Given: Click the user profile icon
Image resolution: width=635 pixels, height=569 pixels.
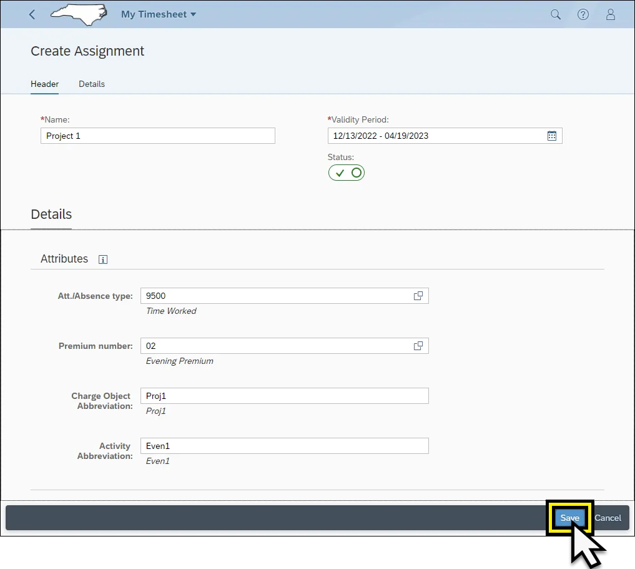Looking at the screenshot, I should pyautogui.click(x=611, y=14).
